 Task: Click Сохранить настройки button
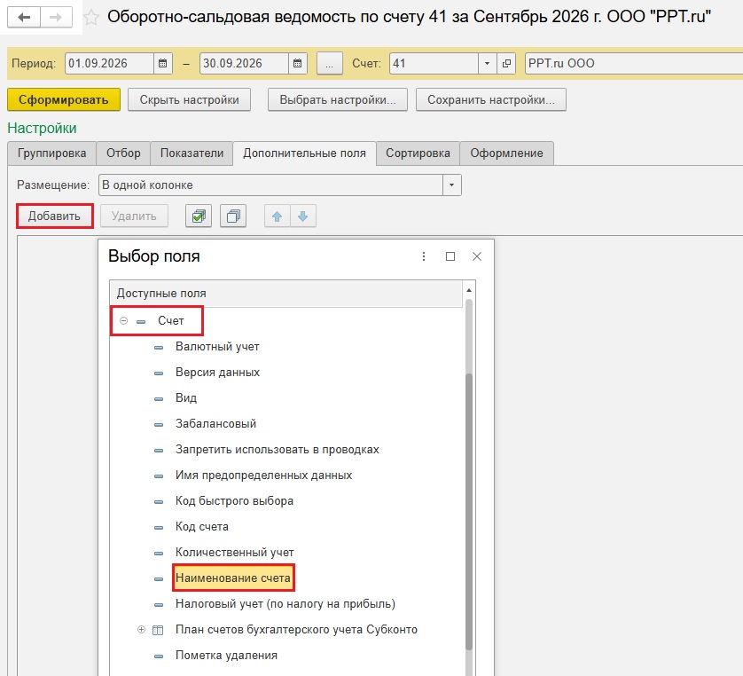click(x=491, y=99)
